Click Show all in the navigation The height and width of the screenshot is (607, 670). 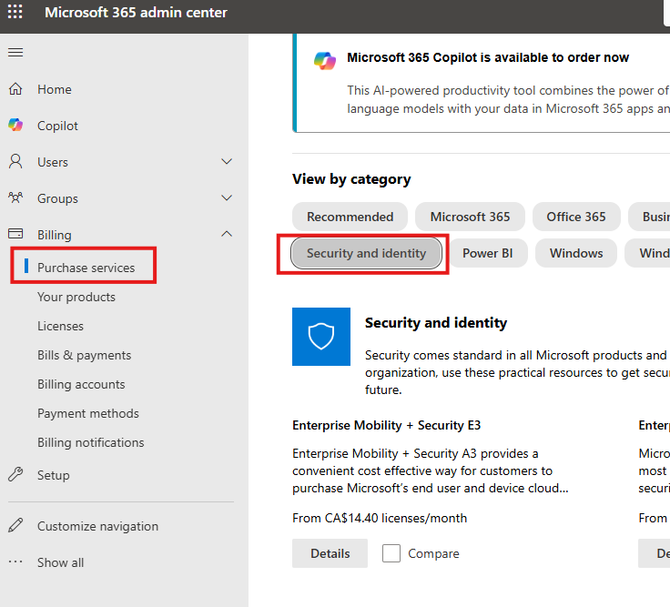[61, 562]
